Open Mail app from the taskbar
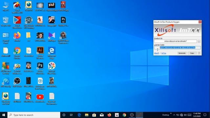 click(102, 115)
